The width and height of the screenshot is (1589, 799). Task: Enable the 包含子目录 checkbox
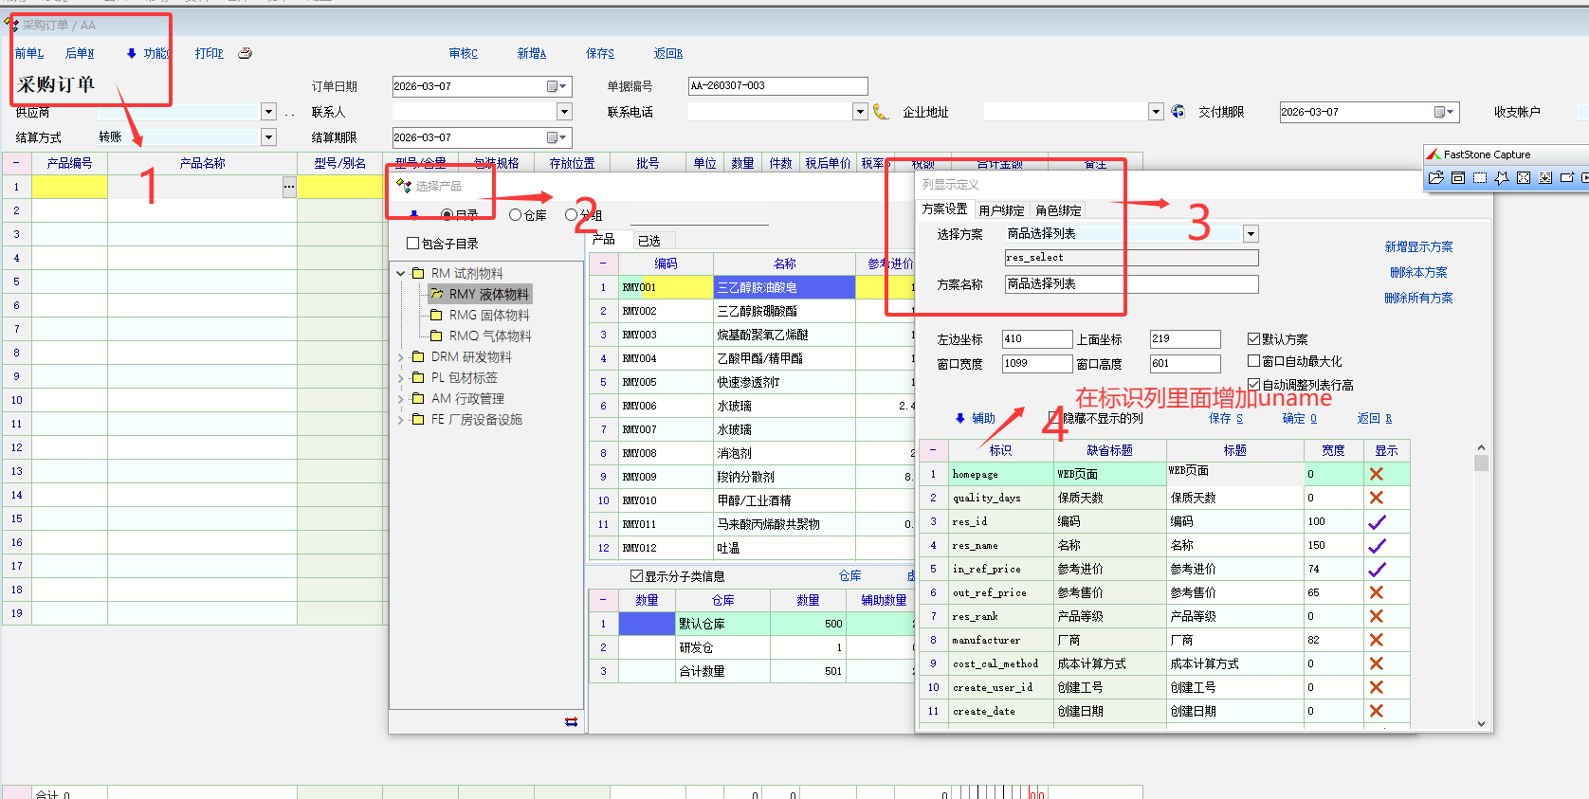[413, 244]
